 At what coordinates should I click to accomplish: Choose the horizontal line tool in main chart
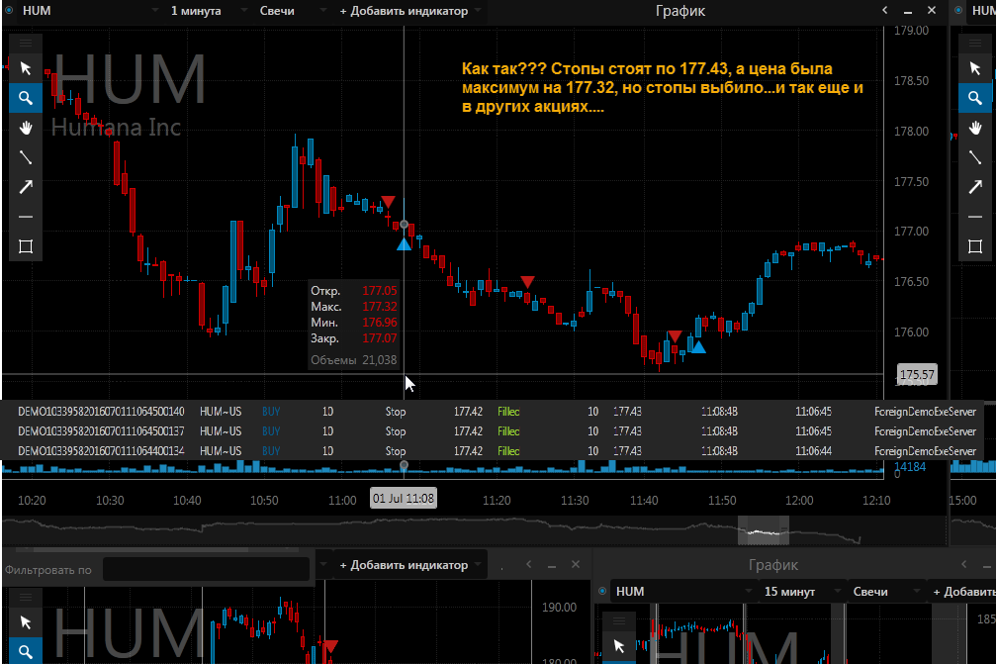pyautogui.click(x=26, y=217)
